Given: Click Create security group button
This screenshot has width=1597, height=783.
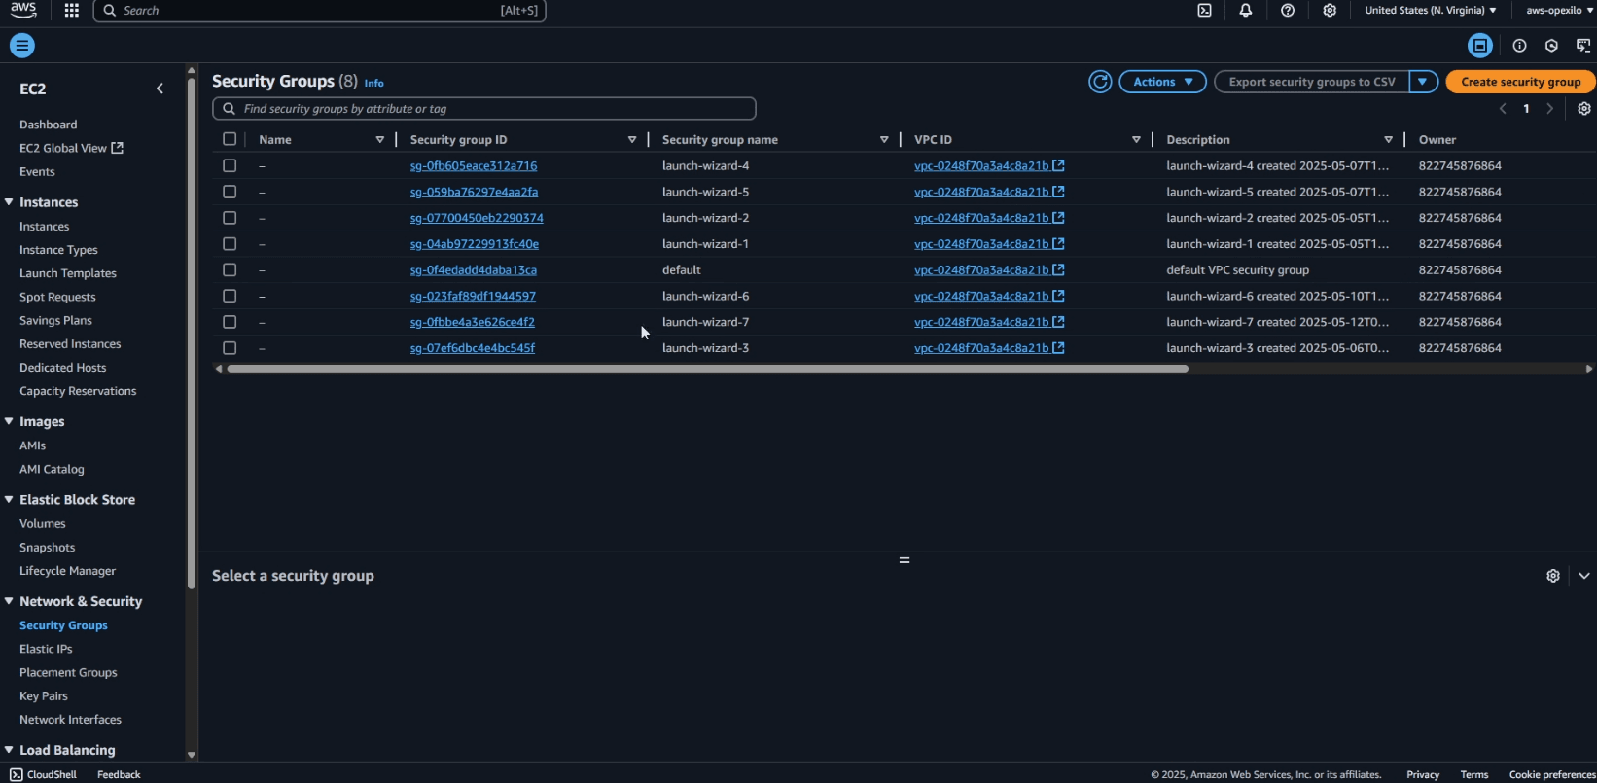Looking at the screenshot, I should click(x=1521, y=82).
